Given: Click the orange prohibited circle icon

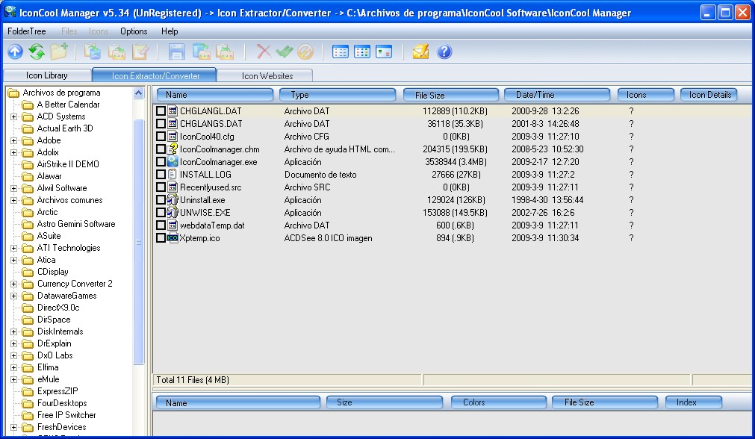Looking at the screenshot, I should (305, 52).
